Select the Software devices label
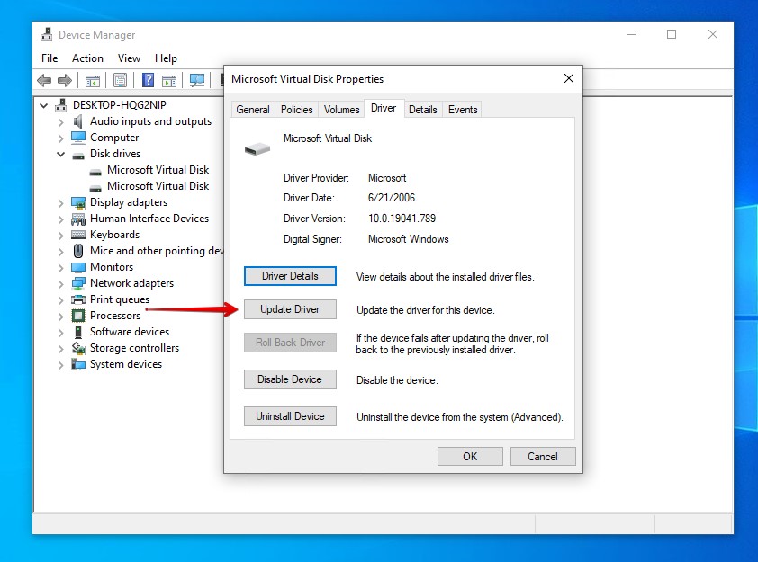The image size is (758, 562). 130,332
